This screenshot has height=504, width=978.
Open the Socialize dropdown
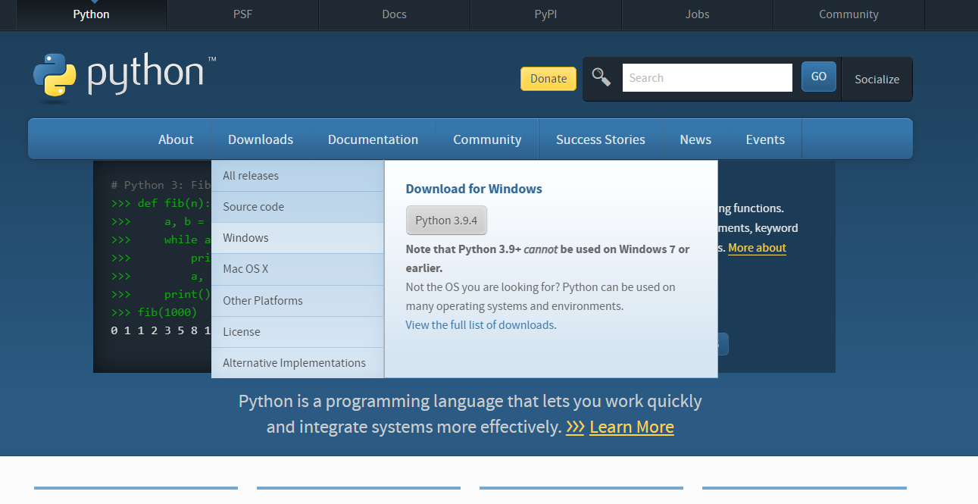[877, 79]
